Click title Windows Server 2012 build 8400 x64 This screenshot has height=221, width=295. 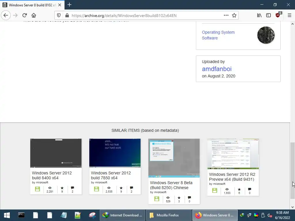pos(52,175)
